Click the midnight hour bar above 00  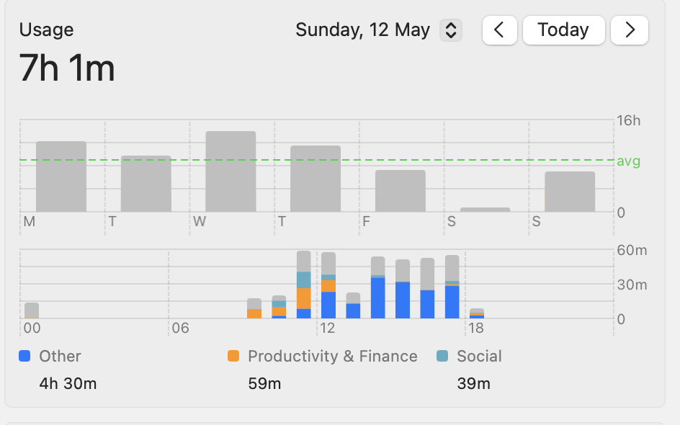pos(32,310)
